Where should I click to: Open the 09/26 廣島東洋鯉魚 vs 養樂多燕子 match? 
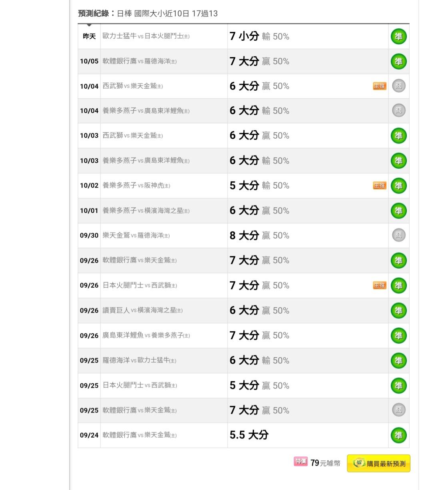[x=146, y=335]
